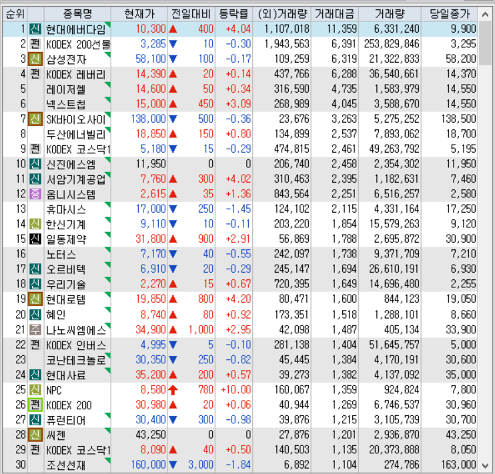Sort by the 거래대금 column header
Screen dimensions: 495x474
[x=335, y=14]
